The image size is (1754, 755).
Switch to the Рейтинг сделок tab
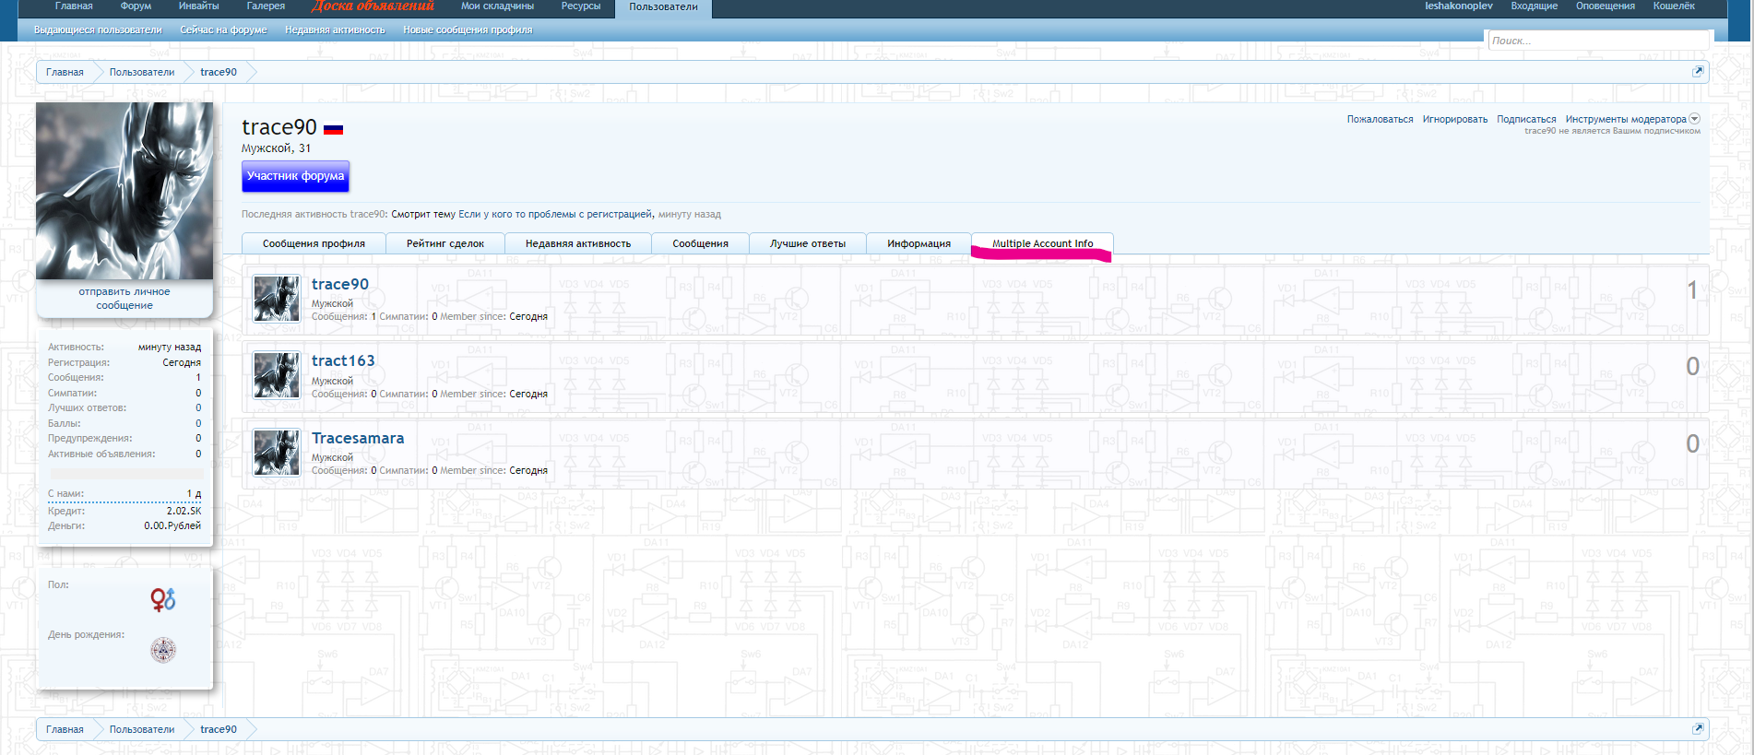click(x=445, y=244)
